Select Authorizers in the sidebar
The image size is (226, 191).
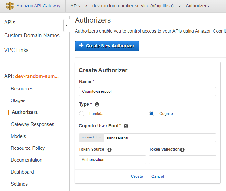tap(25, 112)
